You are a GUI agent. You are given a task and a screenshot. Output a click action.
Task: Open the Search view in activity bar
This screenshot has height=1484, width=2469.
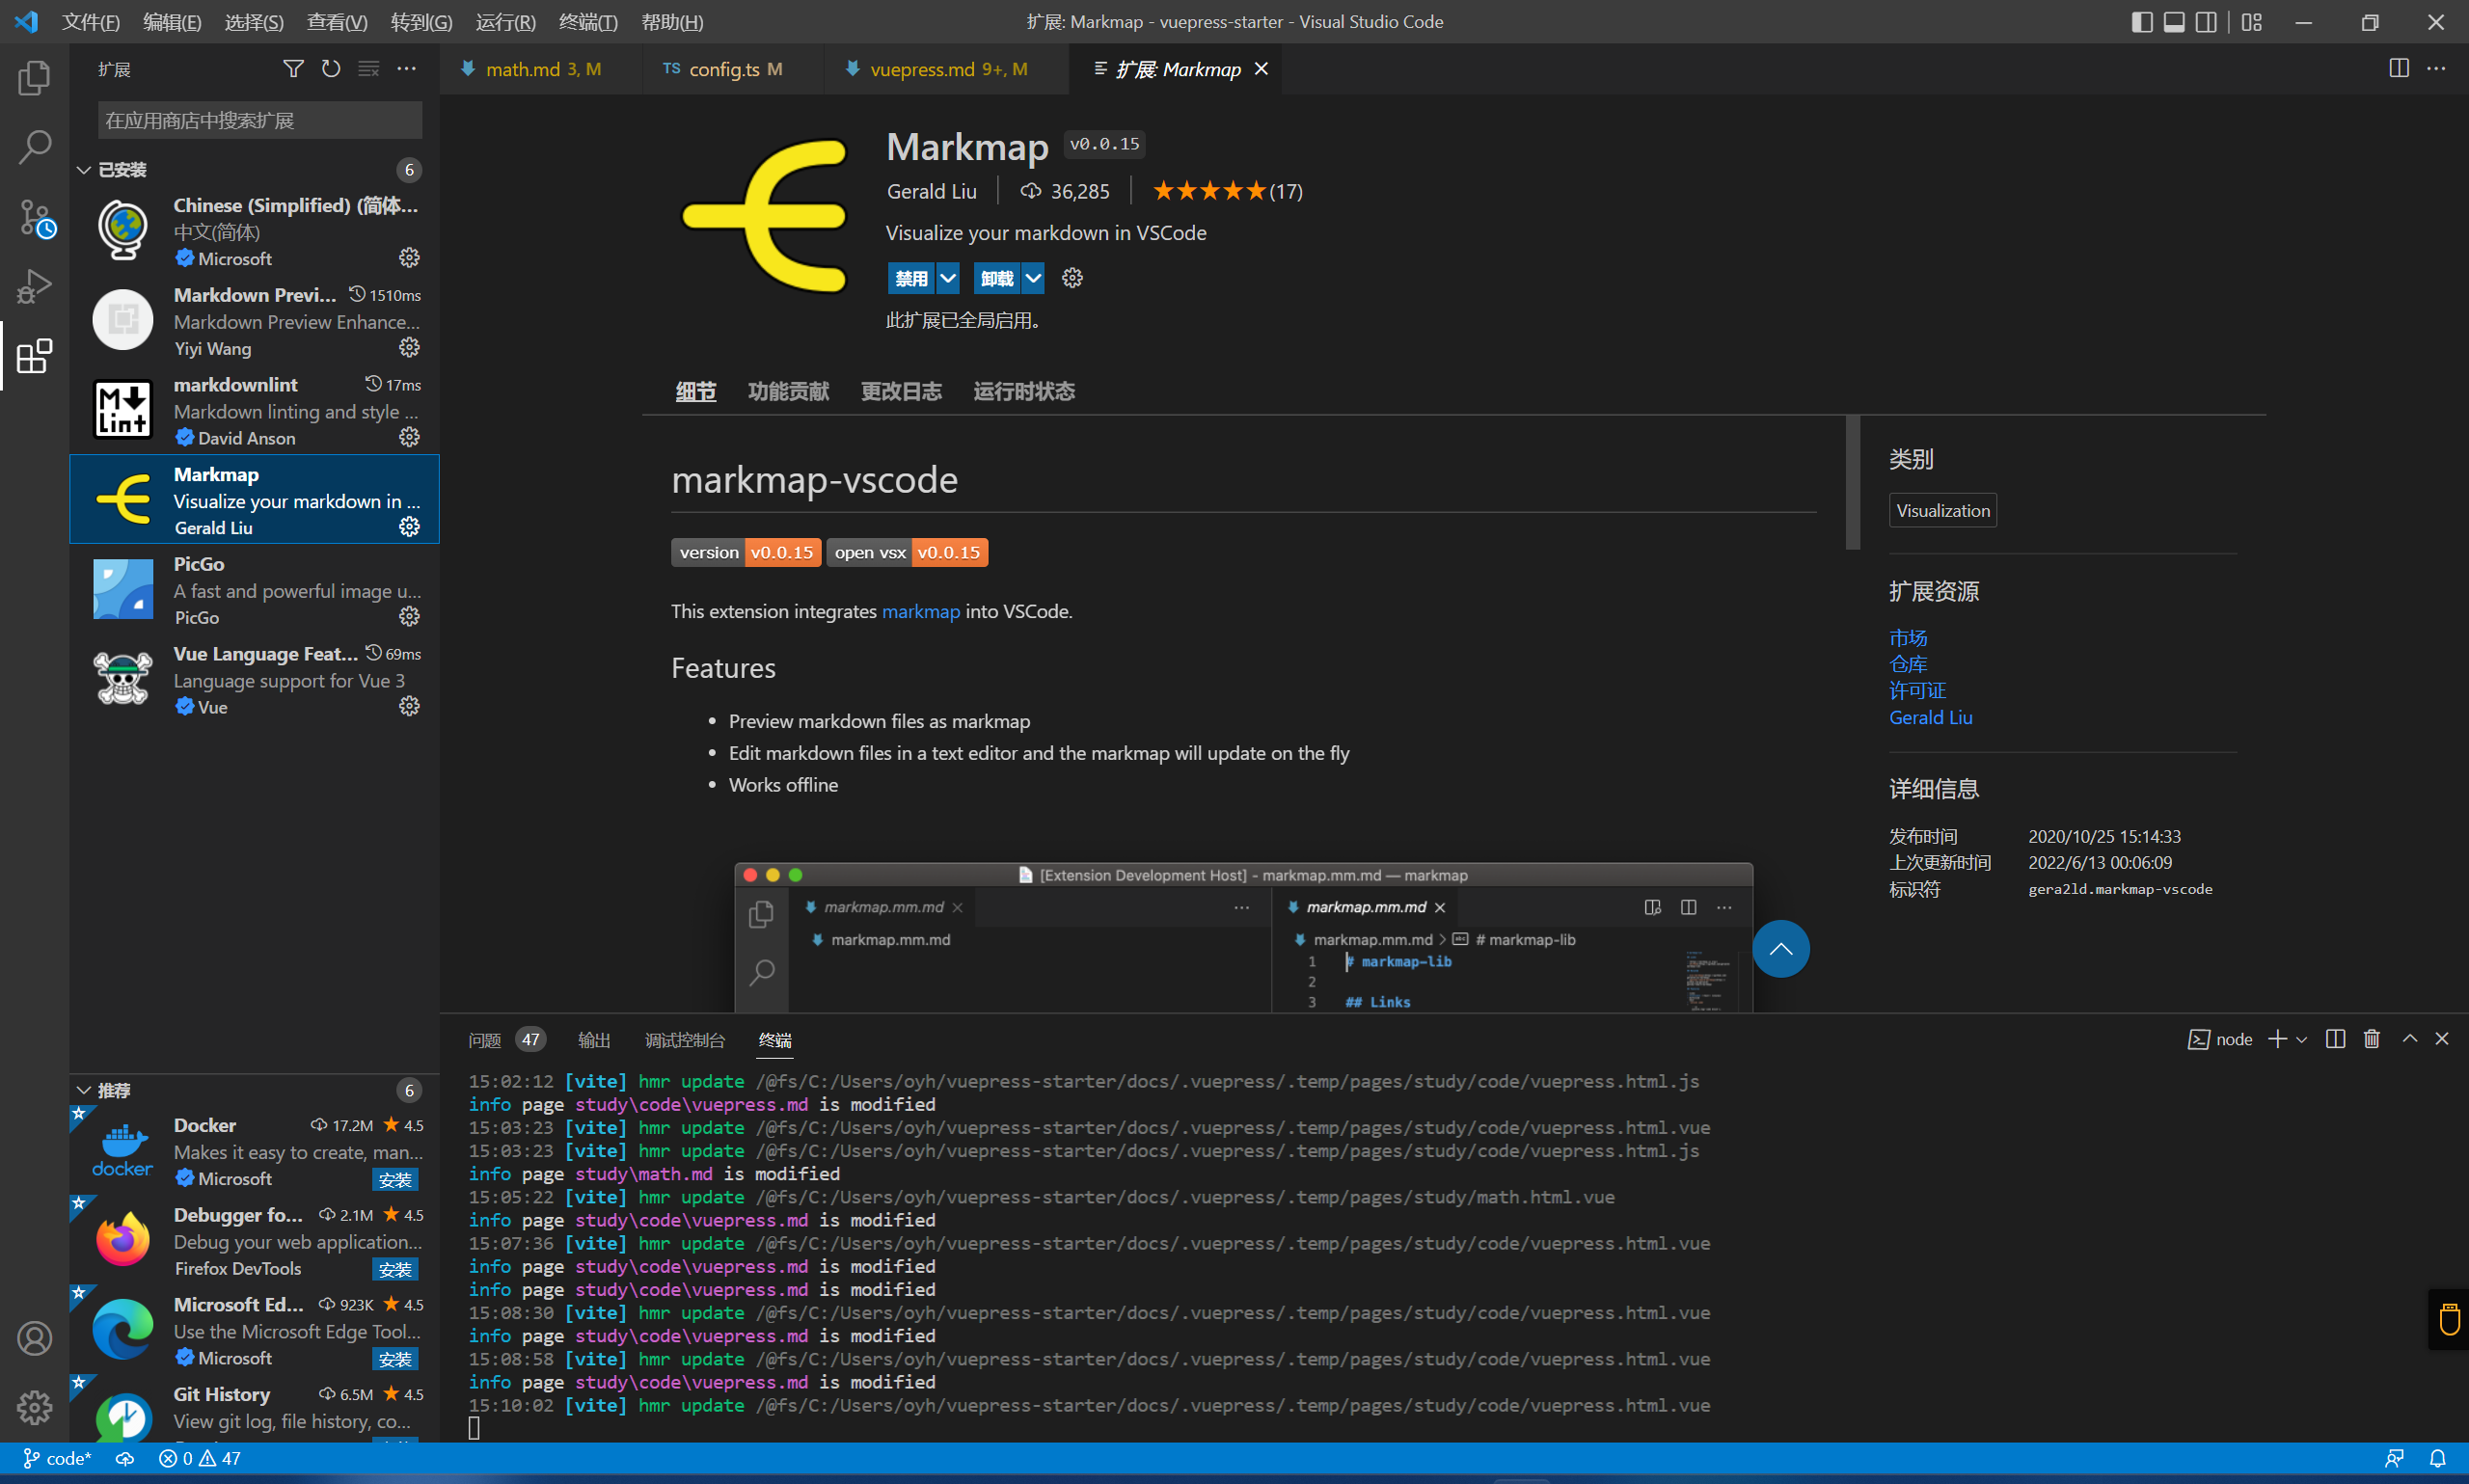click(34, 147)
